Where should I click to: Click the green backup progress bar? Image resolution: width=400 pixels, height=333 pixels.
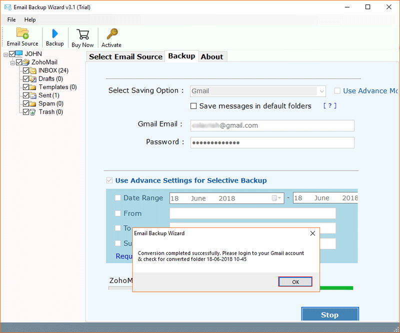[336, 288]
